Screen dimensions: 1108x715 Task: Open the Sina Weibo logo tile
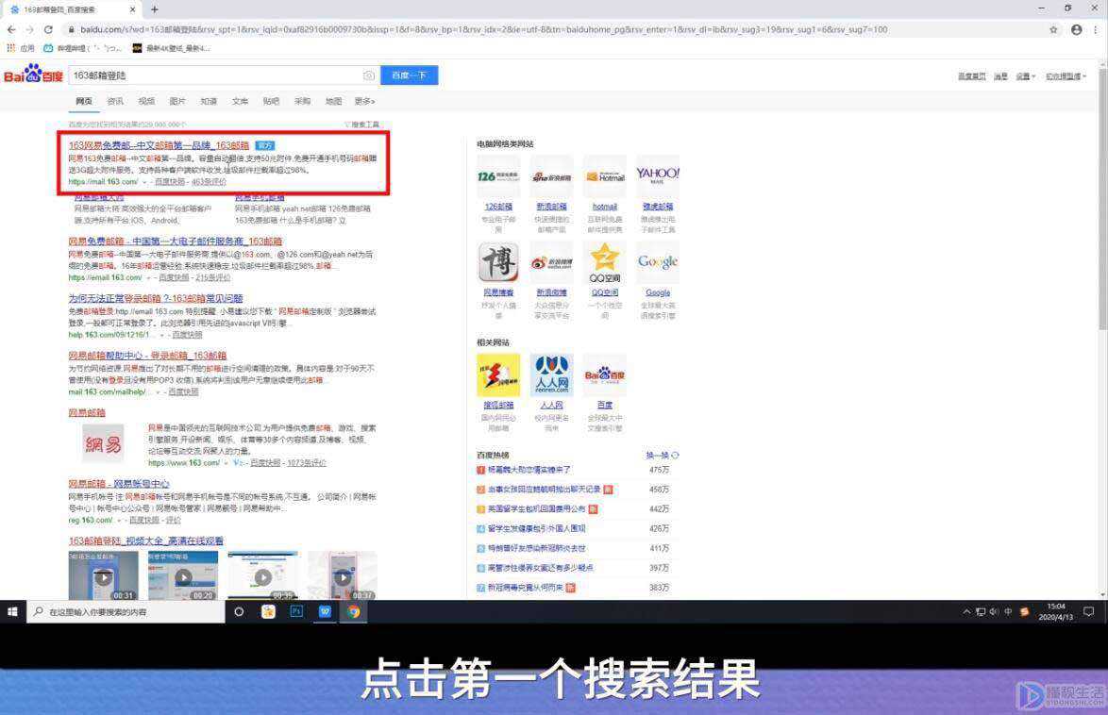[551, 262]
